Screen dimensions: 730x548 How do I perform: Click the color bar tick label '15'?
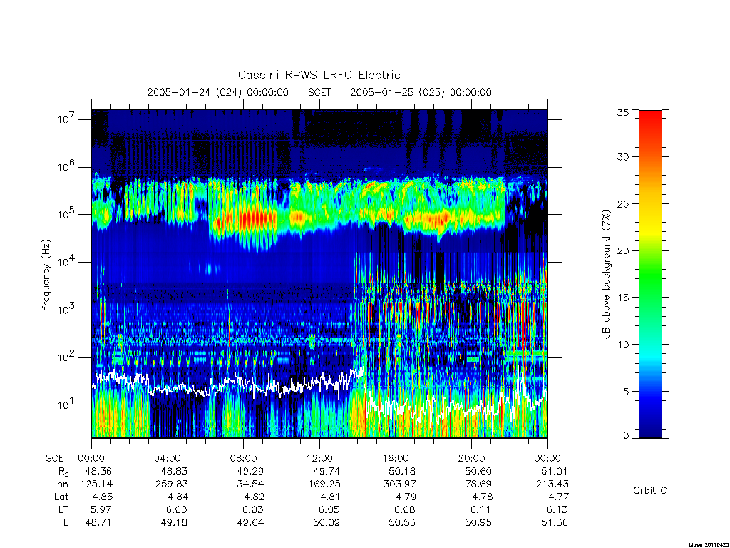622,298
